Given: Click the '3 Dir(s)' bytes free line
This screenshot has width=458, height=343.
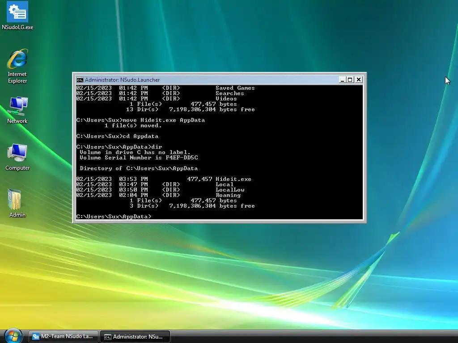Looking at the screenshot, I should 192,206.
